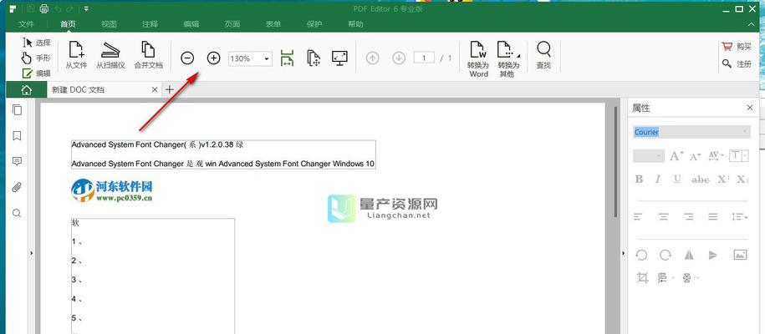
Task: Toggle superscript formatting
Action: pyautogui.click(x=723, y=180)
